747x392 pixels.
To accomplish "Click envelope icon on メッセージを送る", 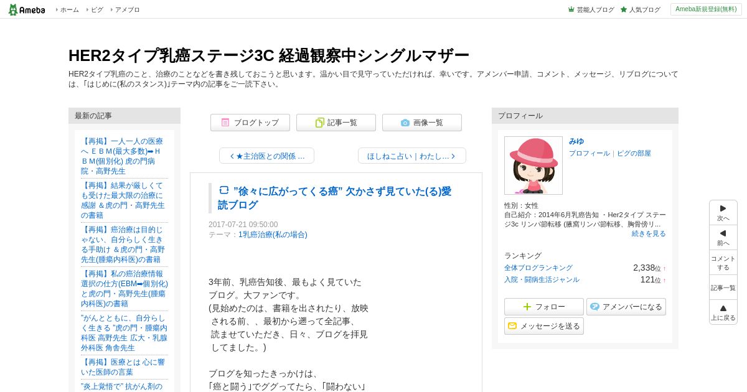I will 512,326.
